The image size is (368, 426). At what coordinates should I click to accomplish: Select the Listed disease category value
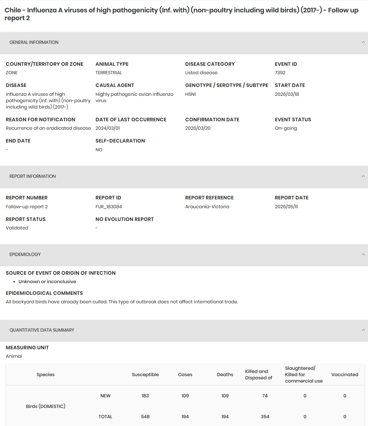click(201, 73)
